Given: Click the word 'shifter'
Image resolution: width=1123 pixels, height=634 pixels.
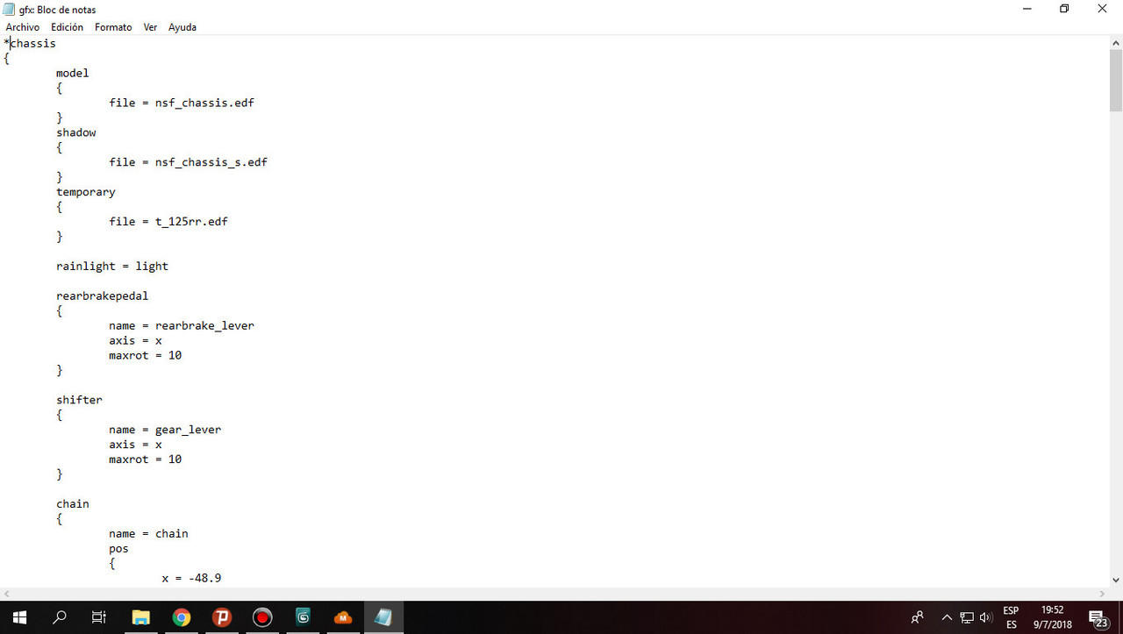Looking at the screenshot, I should [x=79, y=400].
